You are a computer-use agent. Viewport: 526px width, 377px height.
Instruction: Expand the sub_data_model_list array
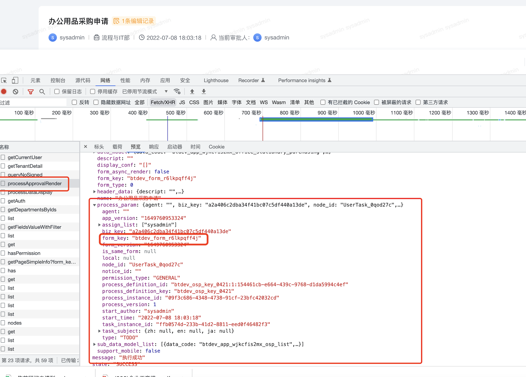(x=94, y=344)
